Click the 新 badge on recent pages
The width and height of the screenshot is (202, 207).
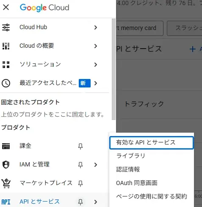(x=85, y=83)
